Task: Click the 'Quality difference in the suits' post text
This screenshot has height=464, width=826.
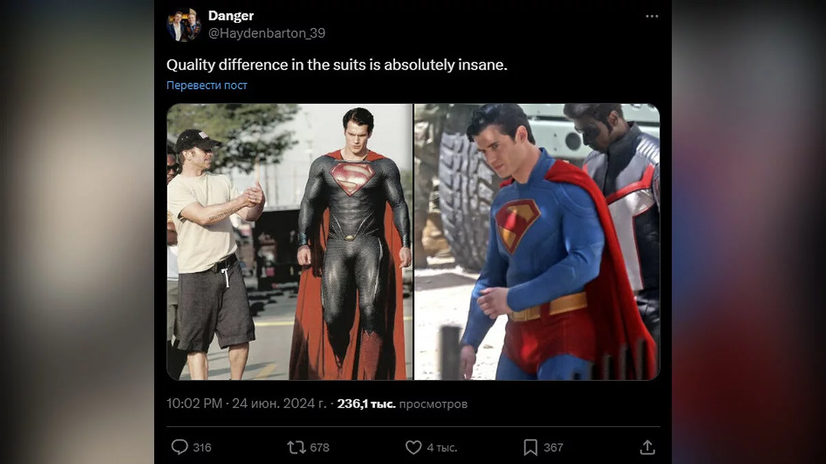Action: 337,65
